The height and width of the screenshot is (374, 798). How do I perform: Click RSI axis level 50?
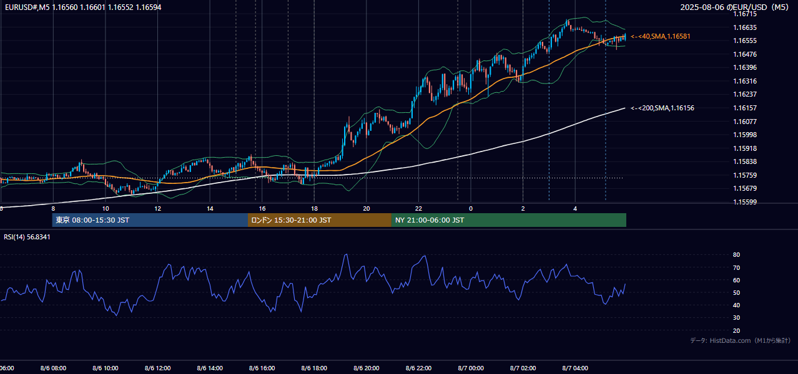click(737, 292)
